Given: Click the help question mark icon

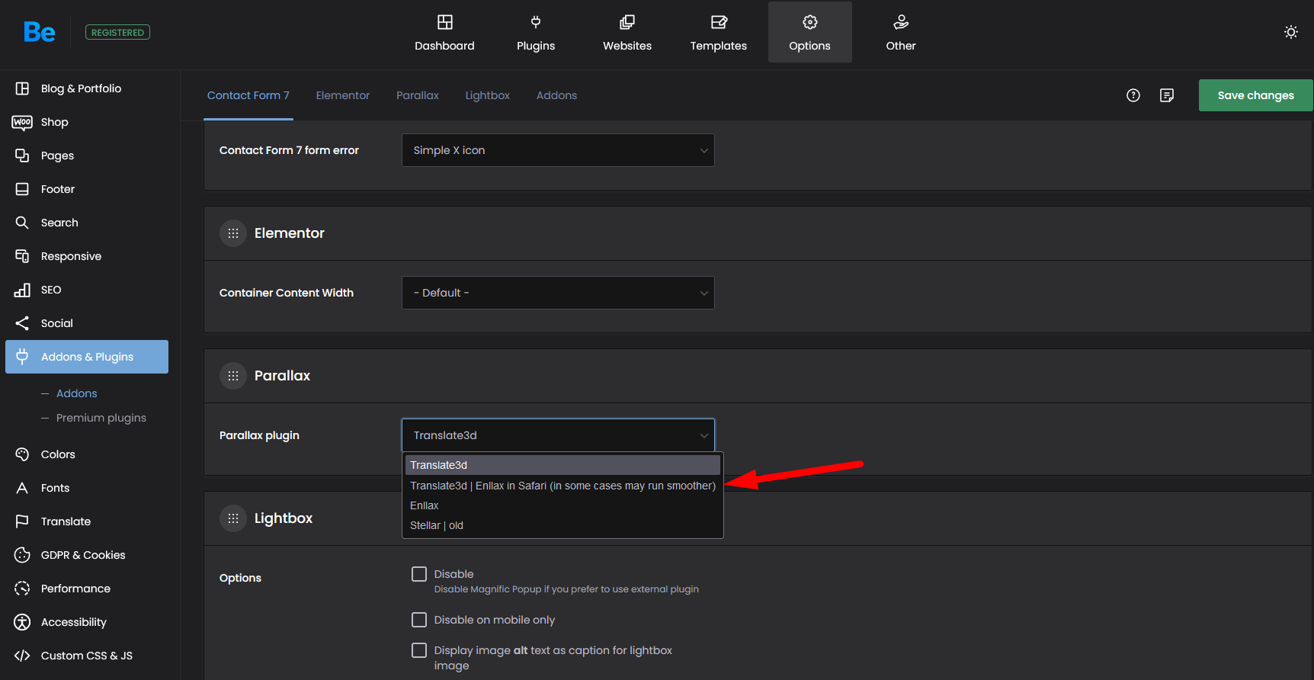Looking at the screenshot, I should 1133,95.
